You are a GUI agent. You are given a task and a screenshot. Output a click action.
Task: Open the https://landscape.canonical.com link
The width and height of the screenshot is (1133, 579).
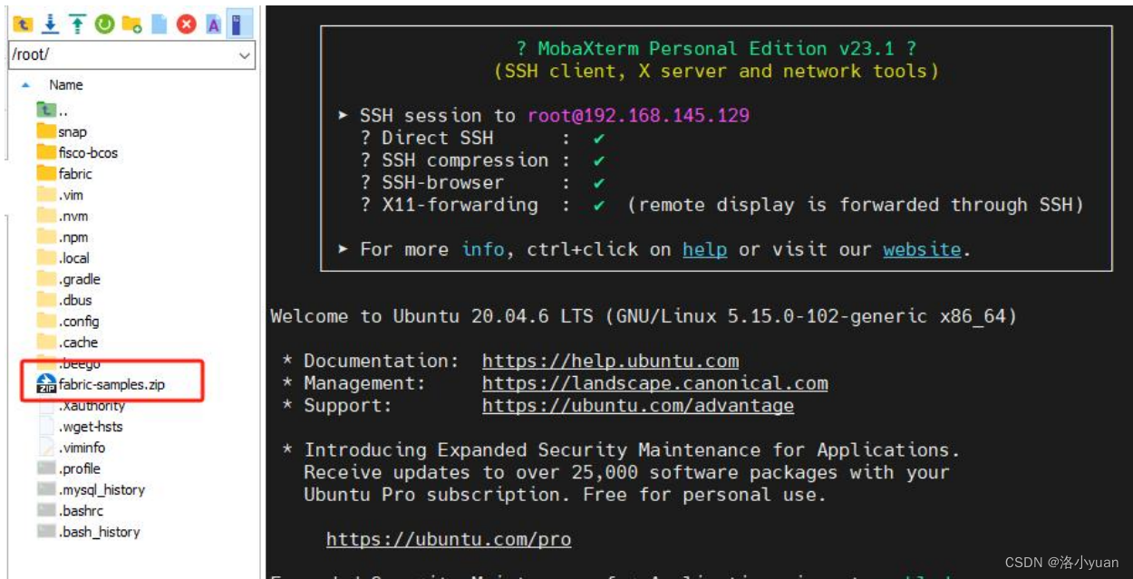654,383
